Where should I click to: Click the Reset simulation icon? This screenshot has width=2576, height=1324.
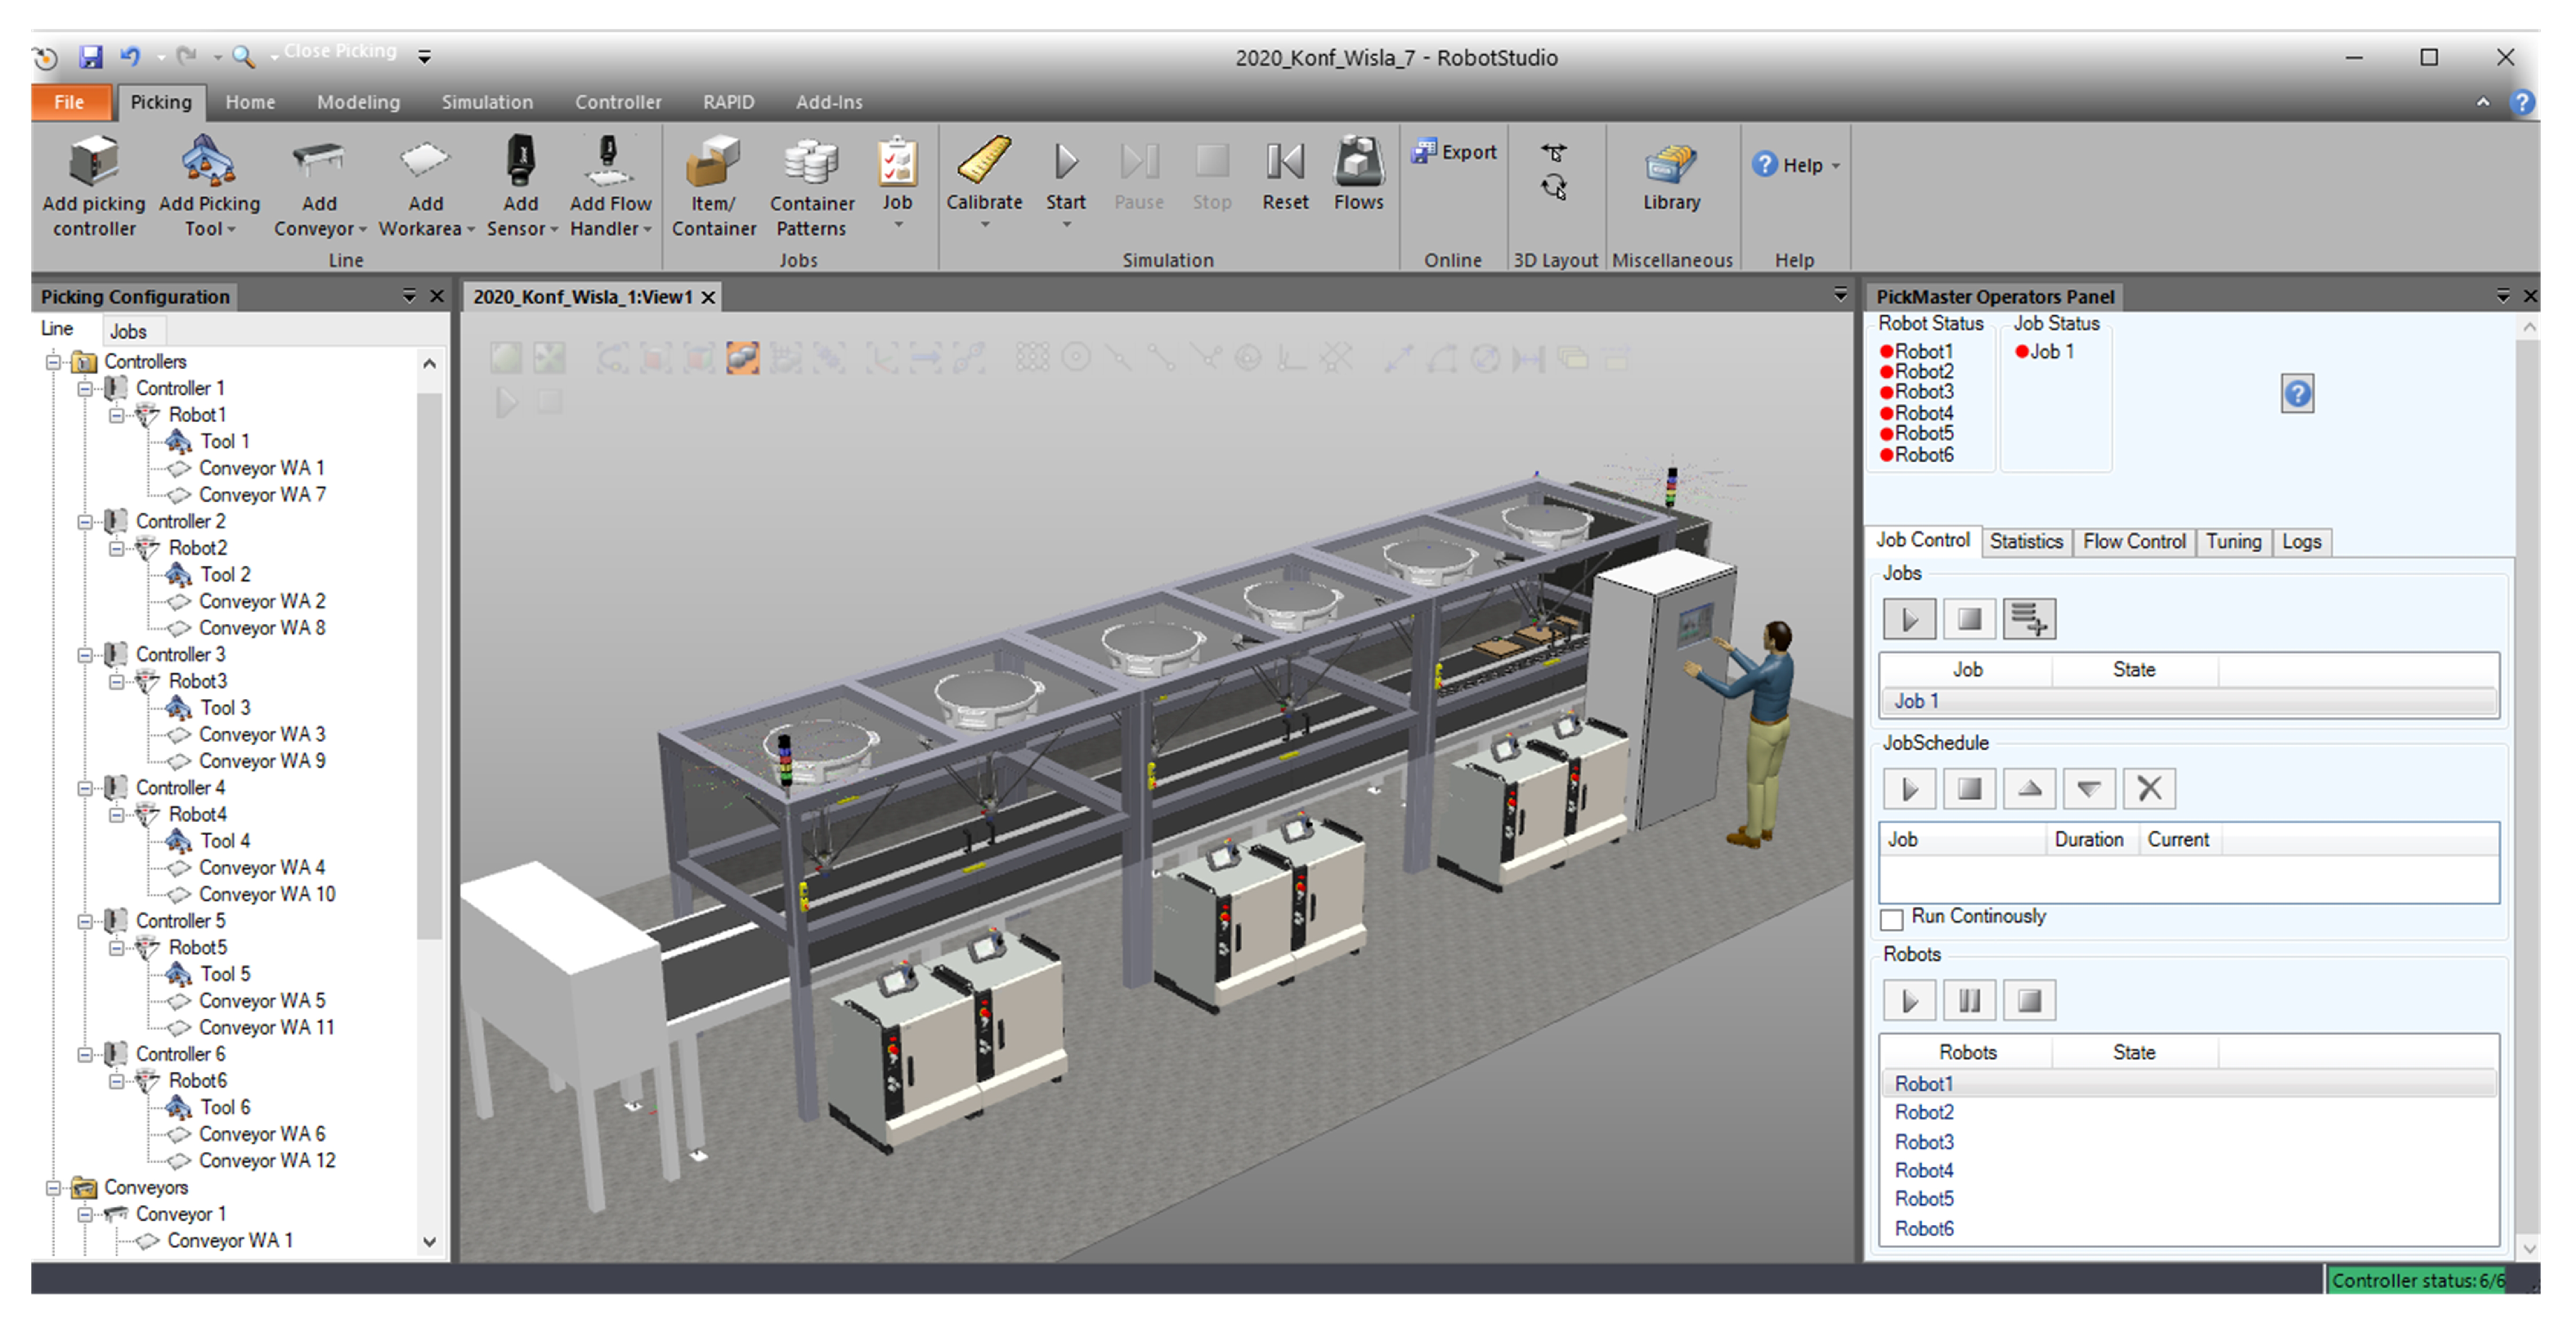point(1284,163)
